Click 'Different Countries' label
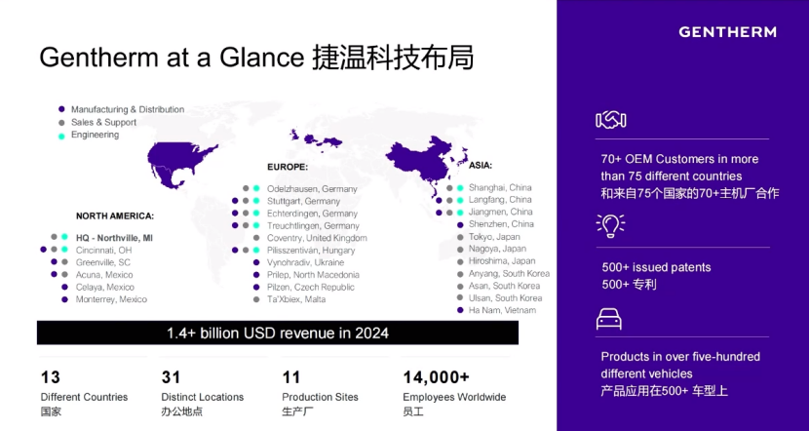The width and height of the screenshot is (810, 431). [x=84, y=397]
